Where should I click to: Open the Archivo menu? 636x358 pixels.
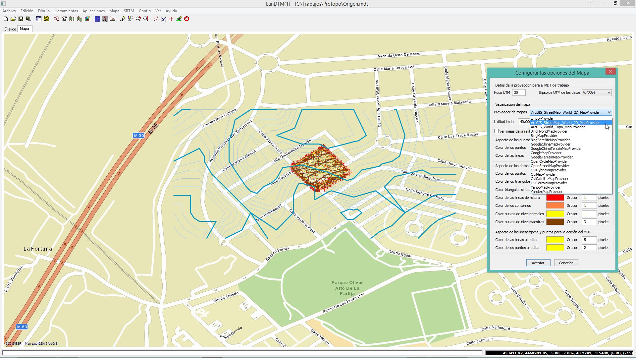click(9, 11)
